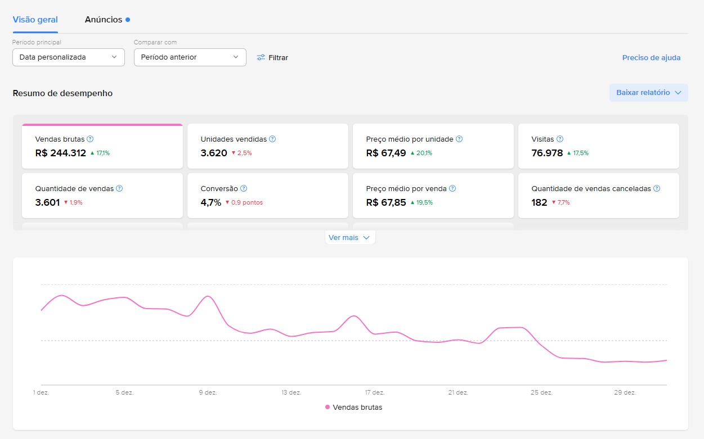Click the Visitas info icon
Viewport: 704px width, 439px height.
[560, 139]
